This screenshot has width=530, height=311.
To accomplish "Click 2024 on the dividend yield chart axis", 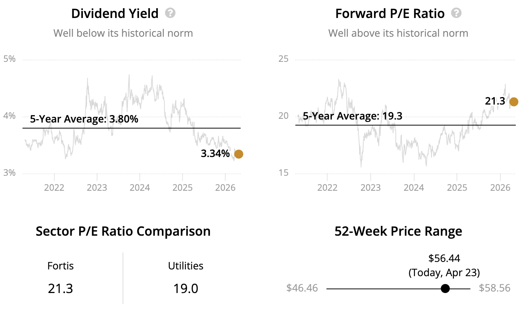I will 140,187.
